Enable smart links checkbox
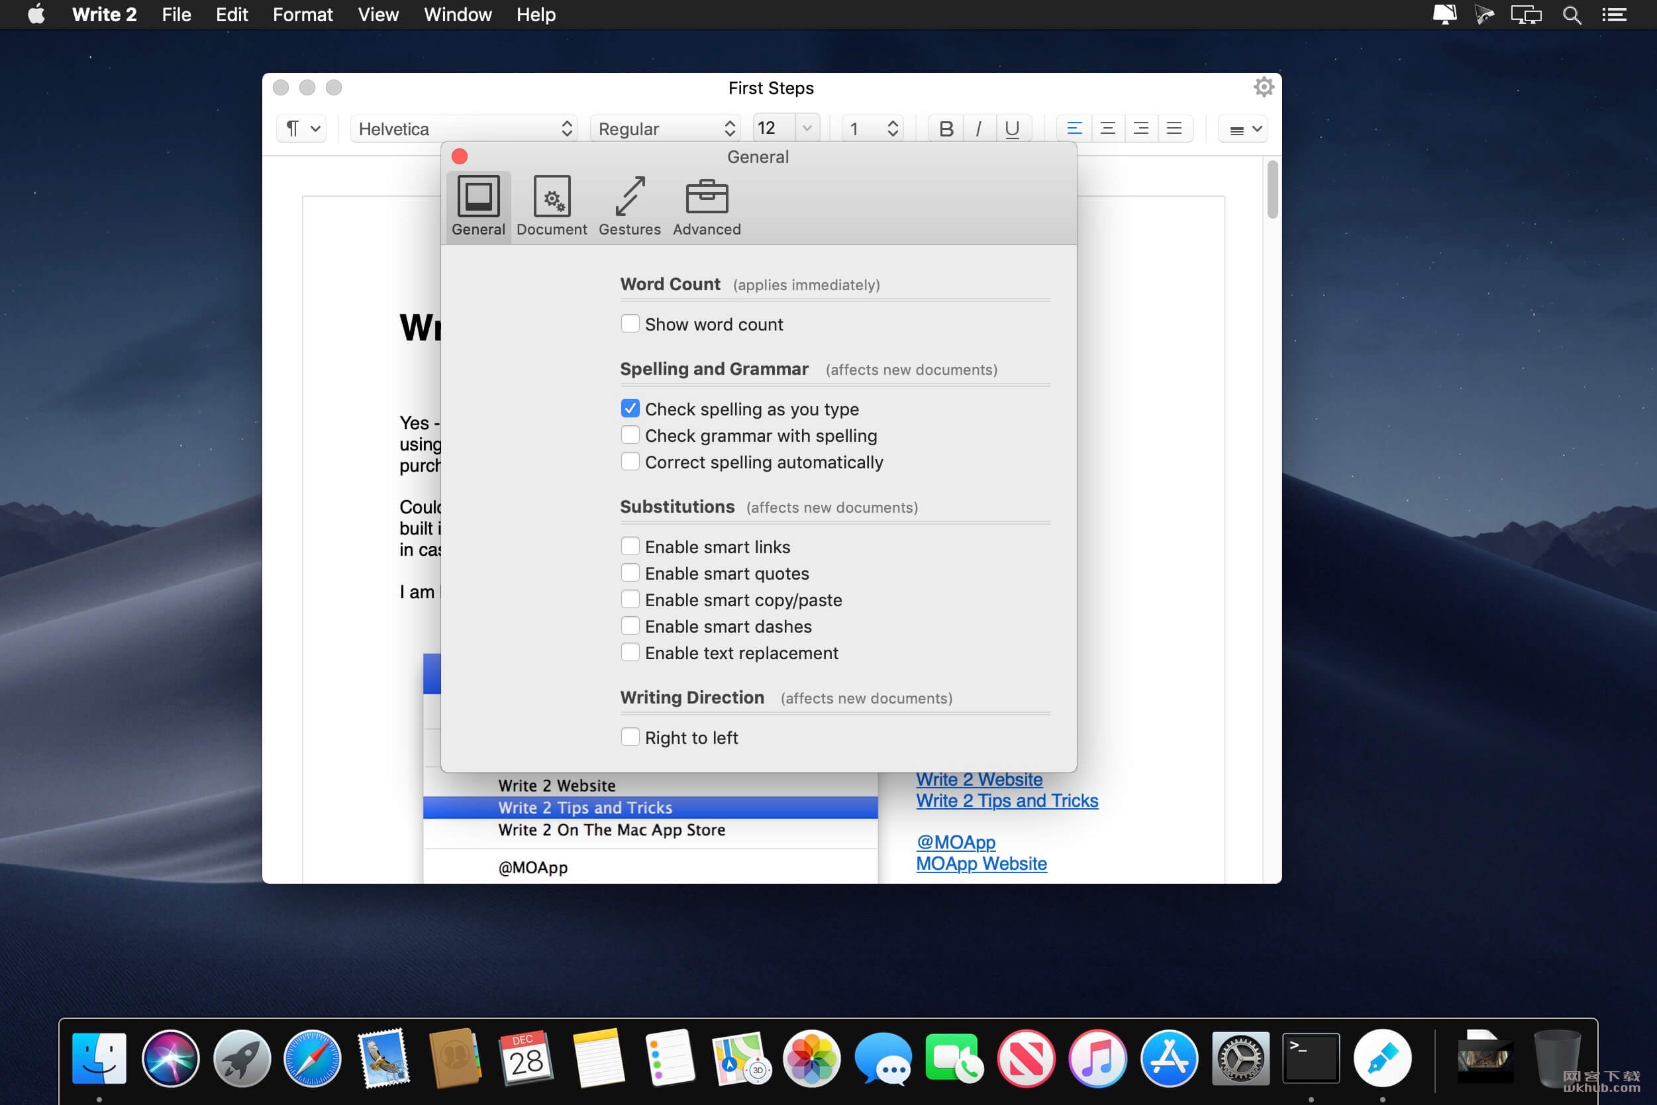Screen dimensions: 1657x1105 pos(630,546)
